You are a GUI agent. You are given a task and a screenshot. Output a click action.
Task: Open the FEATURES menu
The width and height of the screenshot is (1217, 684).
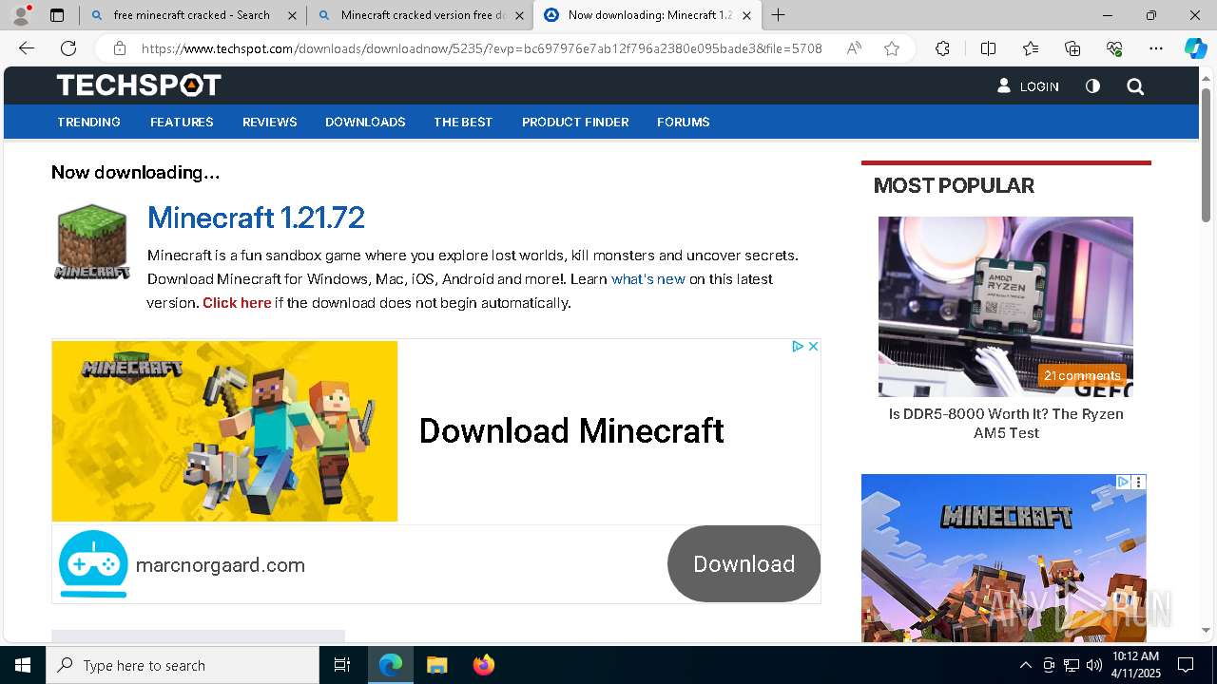182,122
